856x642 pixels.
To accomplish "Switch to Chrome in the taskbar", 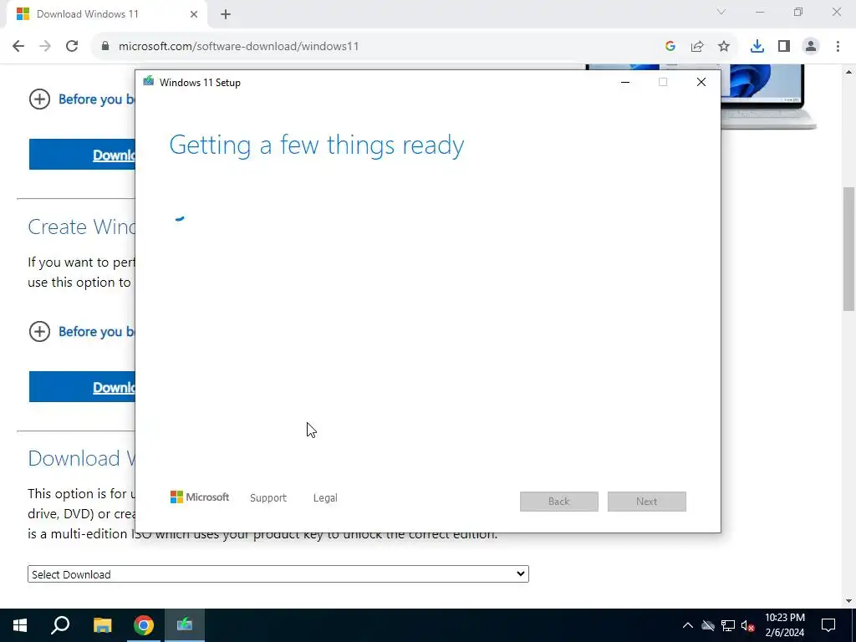I will 144,625.
